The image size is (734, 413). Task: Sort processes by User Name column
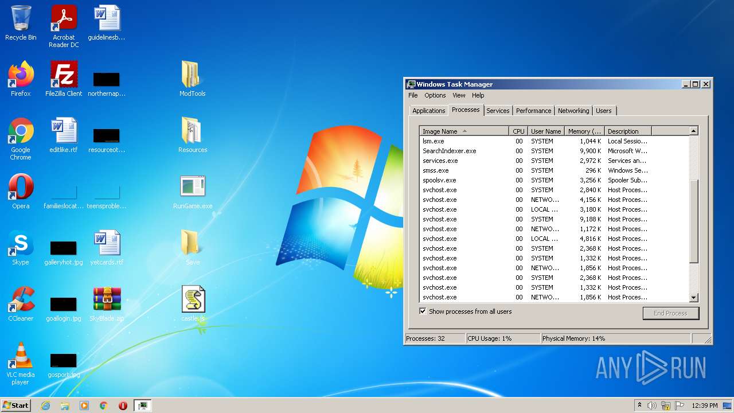point(546,131)
